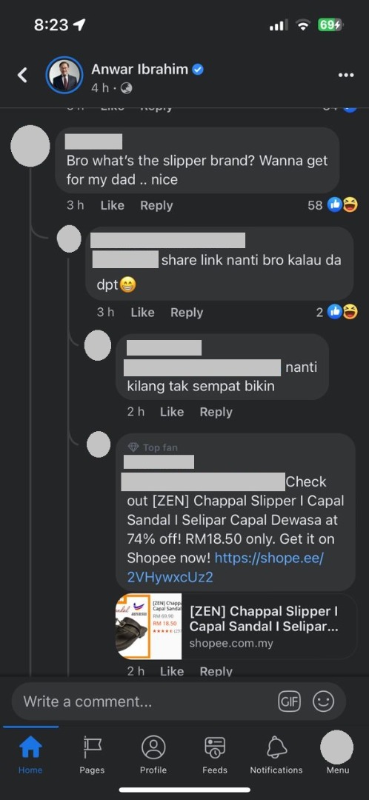Tap the back arrow icon
The height and width of the screenshot is (800, 369).
(x=22, y=75)
